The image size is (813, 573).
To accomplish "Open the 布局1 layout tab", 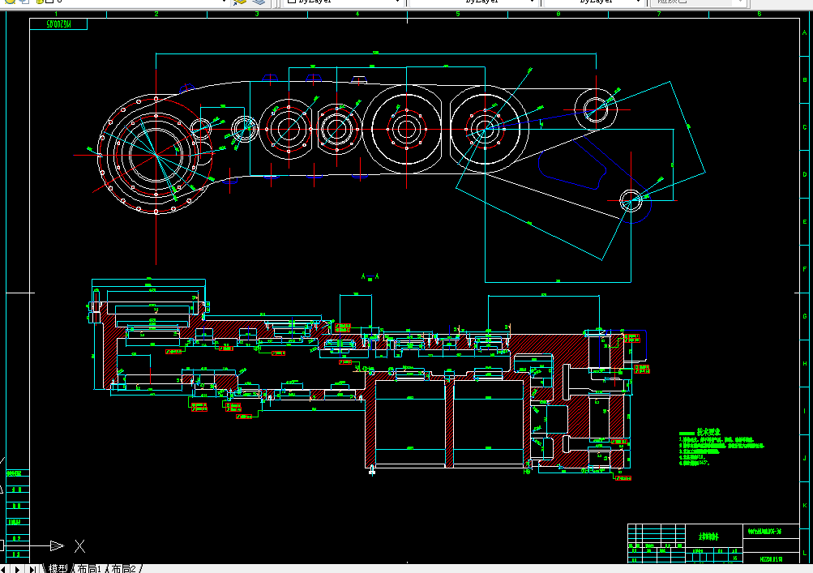I will click(89, 569).
